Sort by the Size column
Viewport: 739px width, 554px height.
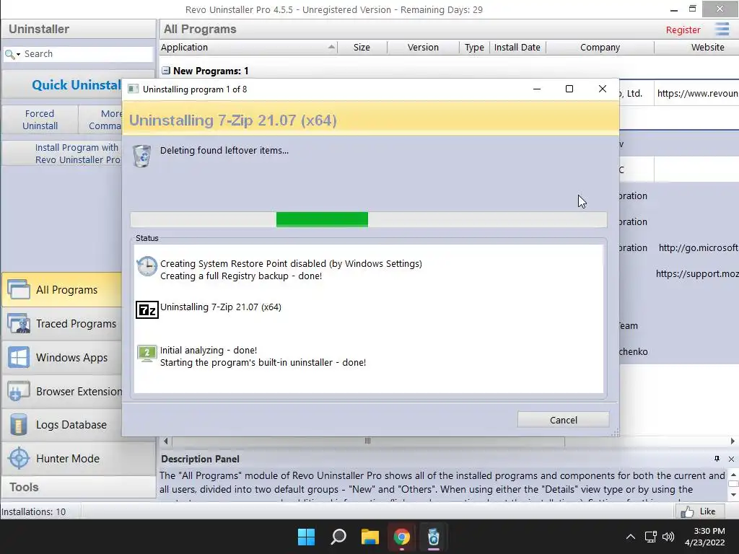362,47
